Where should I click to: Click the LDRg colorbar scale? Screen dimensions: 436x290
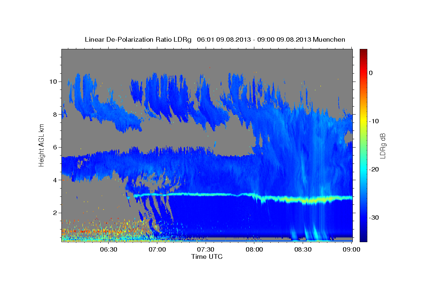coord(363,145)
